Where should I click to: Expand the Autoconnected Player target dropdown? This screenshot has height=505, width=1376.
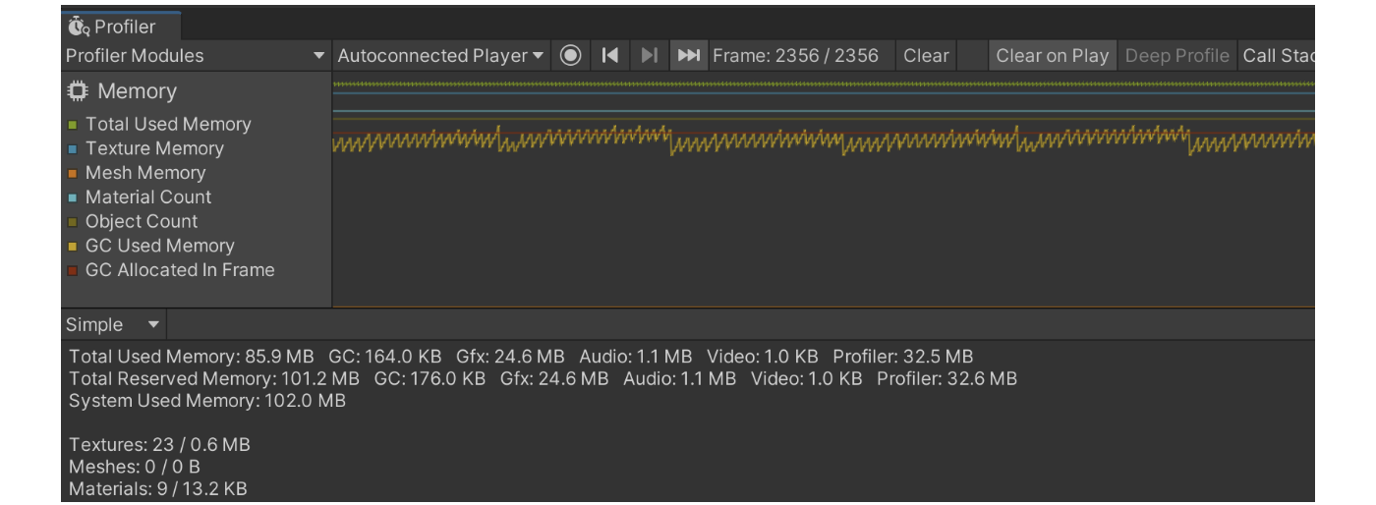(440, 56)
